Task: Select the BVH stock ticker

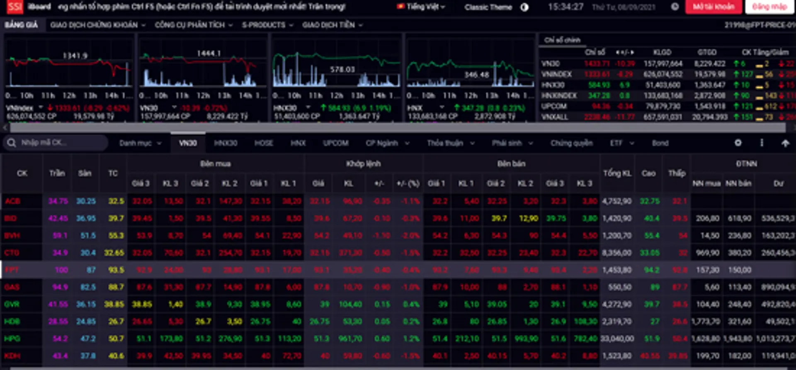Action: (12, 235)
